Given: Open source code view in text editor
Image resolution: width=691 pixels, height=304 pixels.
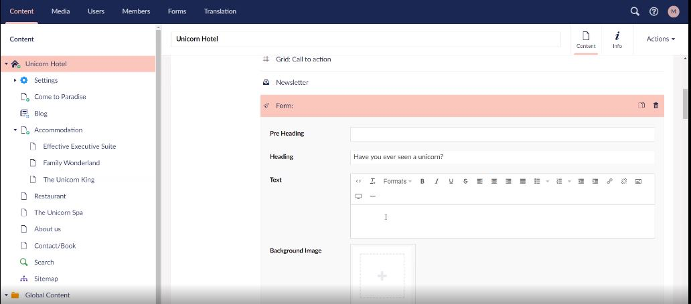Looking at the screenshot, I should (358, 181).
